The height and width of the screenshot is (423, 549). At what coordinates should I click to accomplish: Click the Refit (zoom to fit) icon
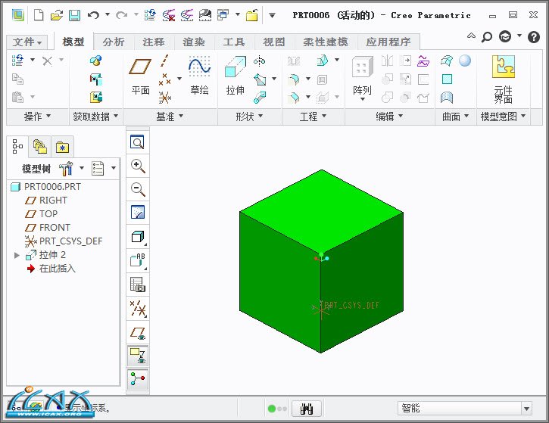(x=138, y=142)
